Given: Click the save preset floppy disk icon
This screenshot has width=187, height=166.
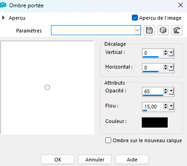Looking at the screenshot, I should pyautogui.click(x=149, y=30).
